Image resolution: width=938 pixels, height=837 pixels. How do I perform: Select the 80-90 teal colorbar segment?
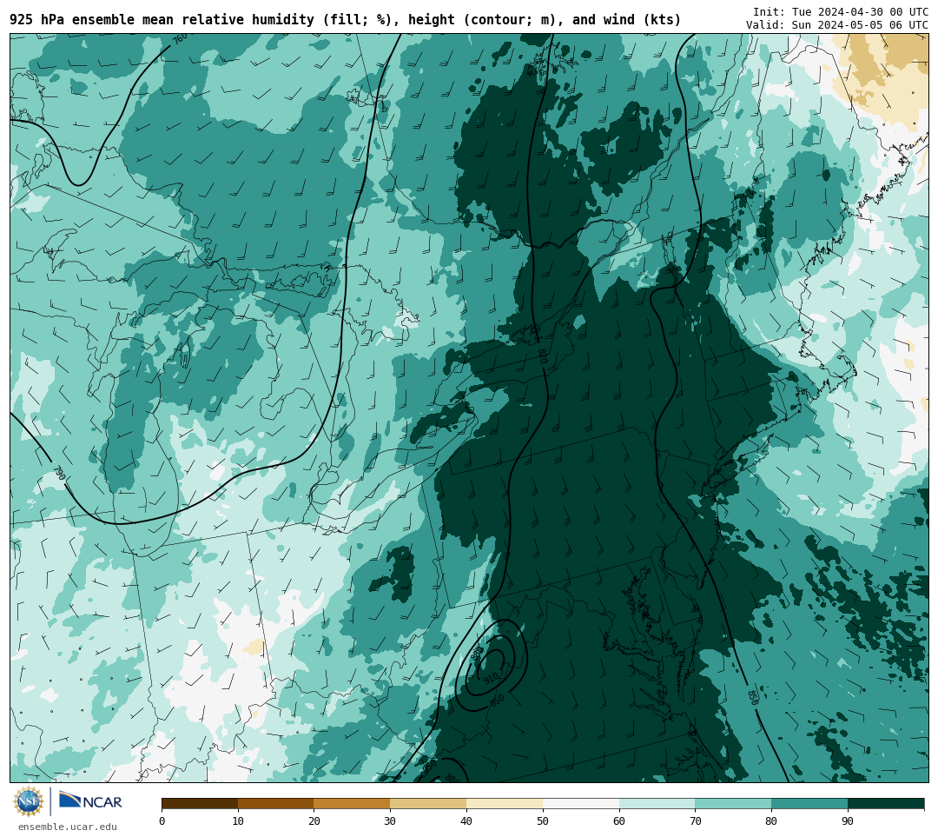(x=809, y=803)
